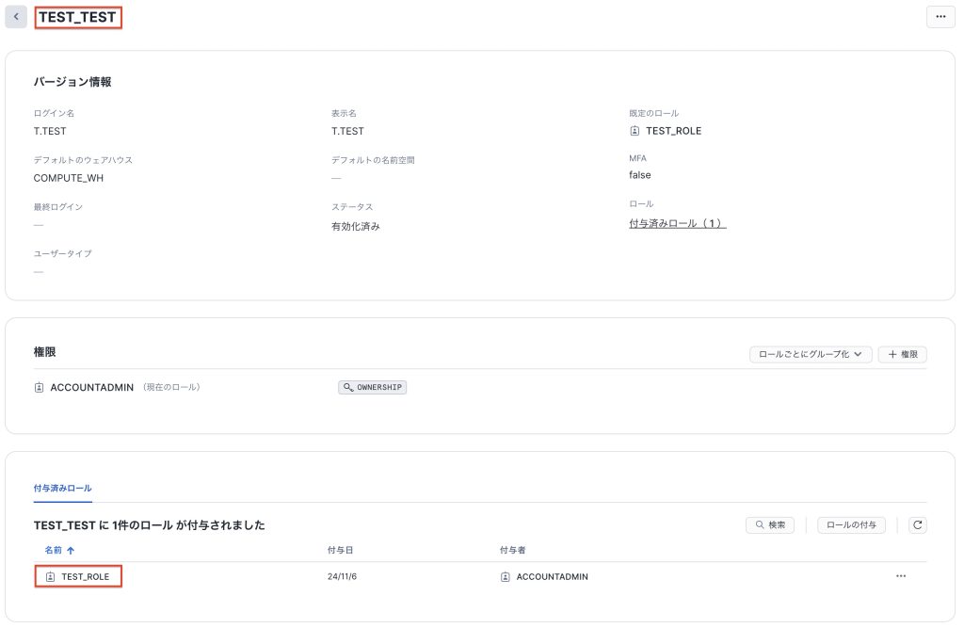Refresh the granted roles list
Image resolution: width=964 pixels, height=628 pixels.
917,525
